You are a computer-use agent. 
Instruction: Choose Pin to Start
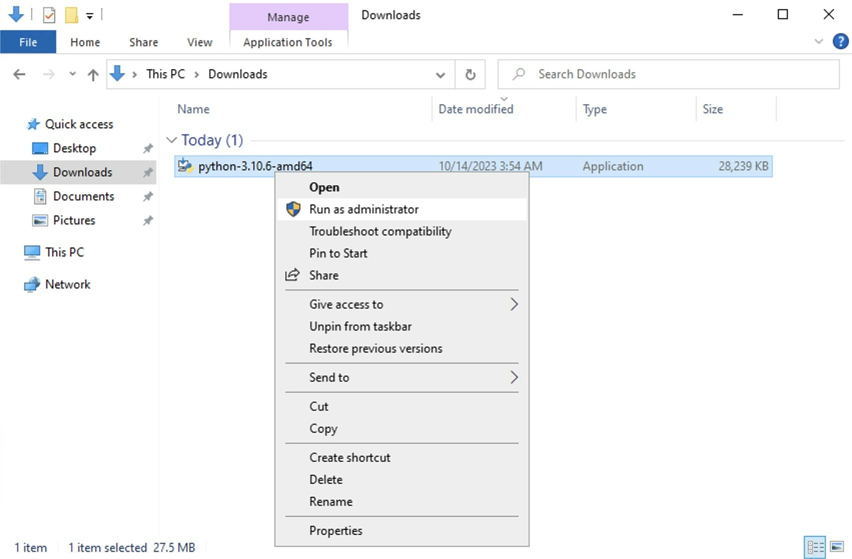[402, 253]
